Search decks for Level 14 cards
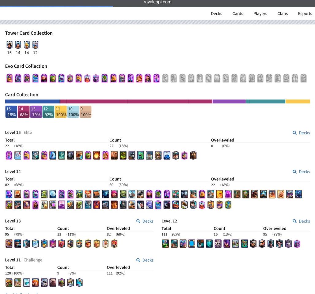 coord(301,172)
